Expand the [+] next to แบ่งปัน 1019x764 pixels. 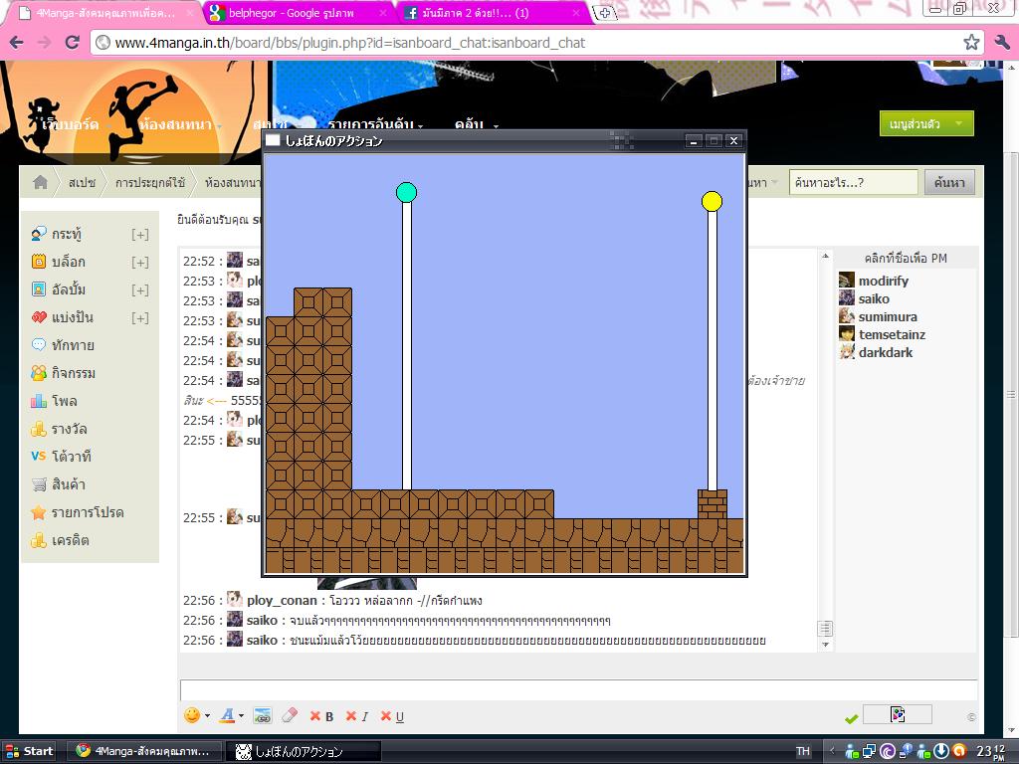point(139,318)
